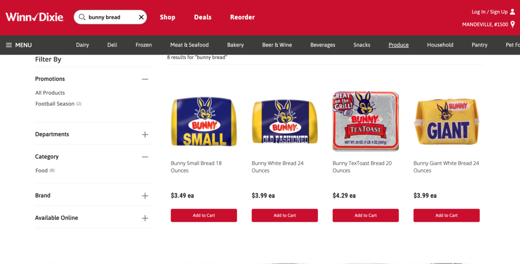This screenshot has width=520, height=264.
Task: Clear the bunny bread search text
Action: (x=141, y=17)
